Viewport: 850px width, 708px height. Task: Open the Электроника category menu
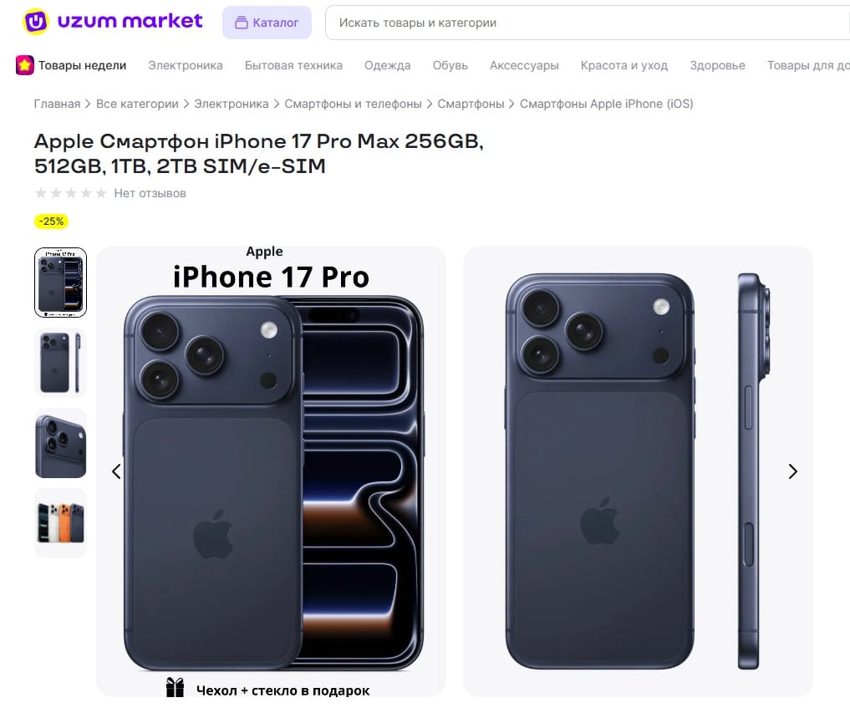click(x=186, y=65)
